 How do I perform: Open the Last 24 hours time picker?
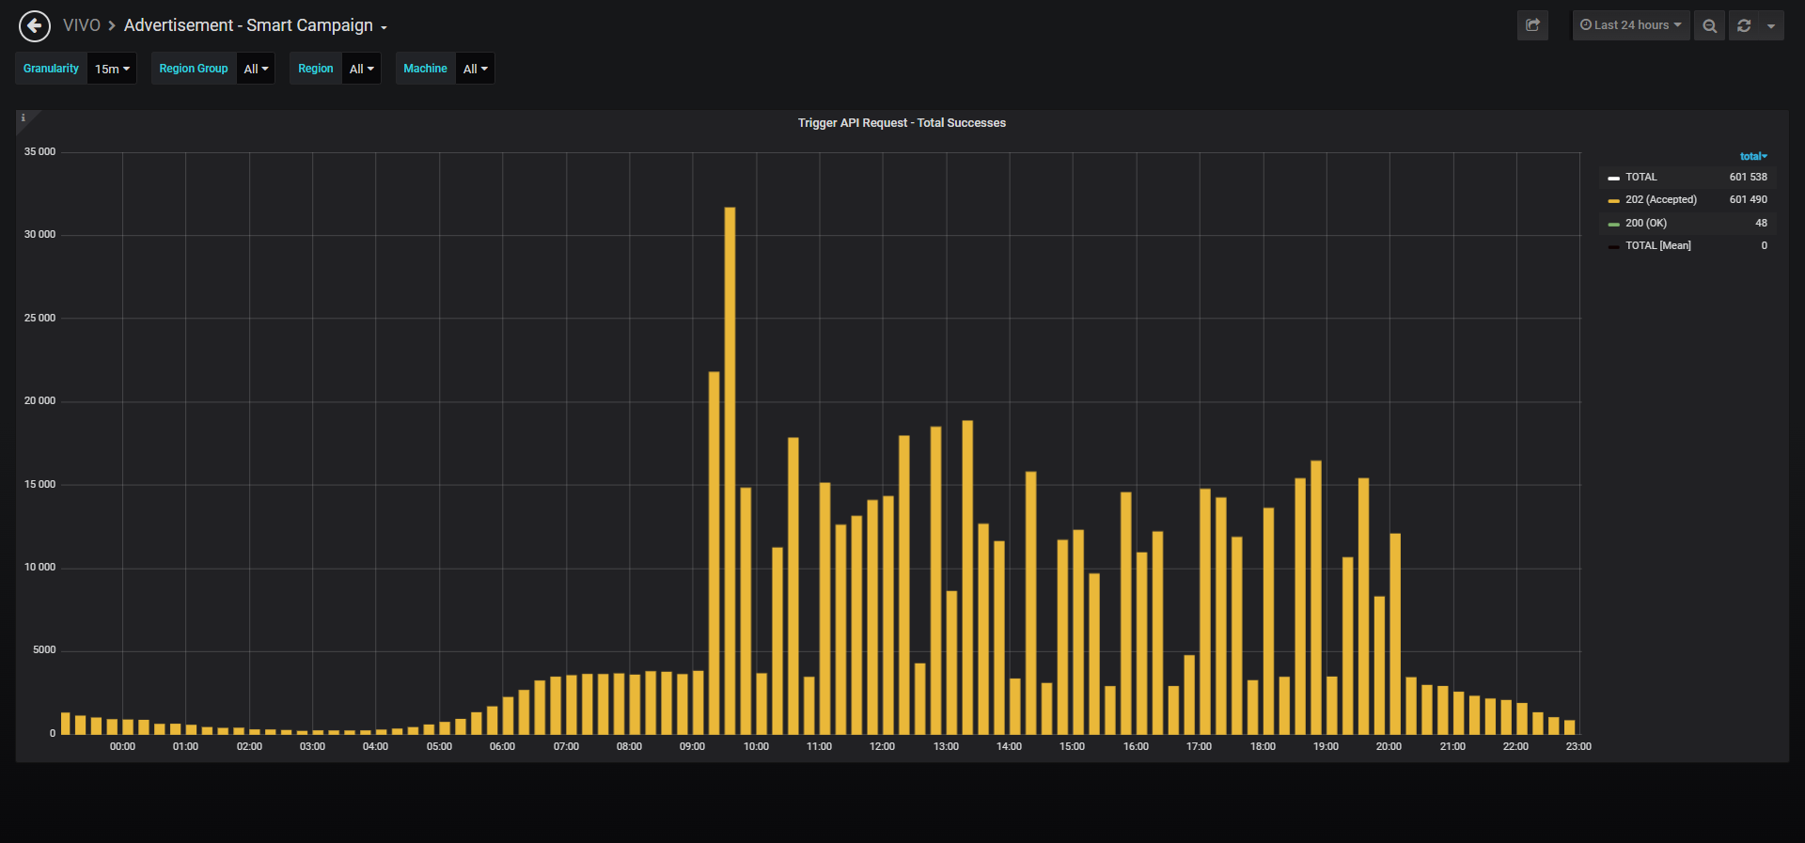click(1631, 25)
